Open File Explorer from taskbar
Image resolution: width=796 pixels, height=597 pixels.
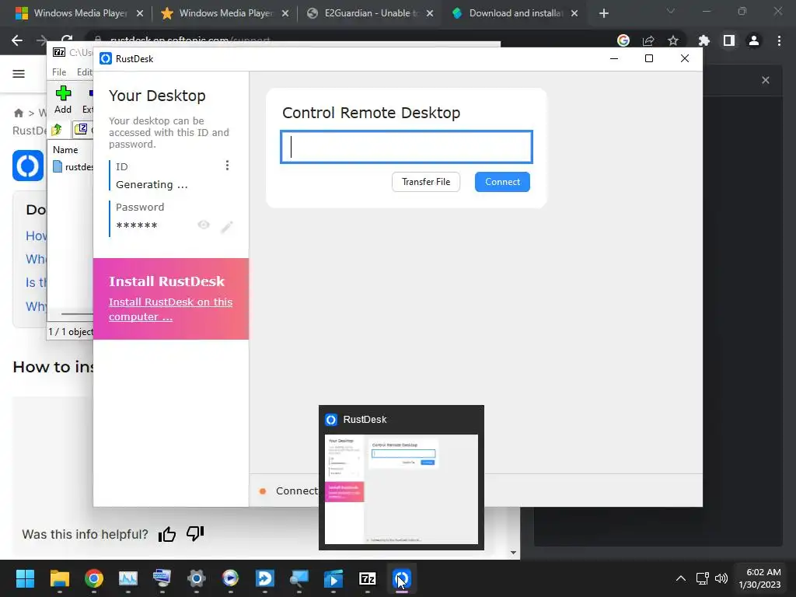tap(59, 578)
